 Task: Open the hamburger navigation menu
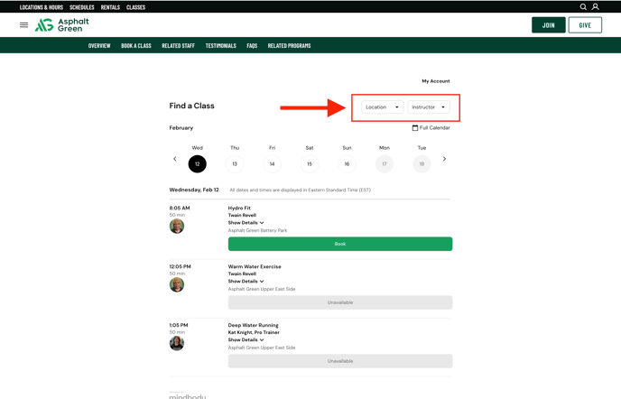tap(23, 25)
